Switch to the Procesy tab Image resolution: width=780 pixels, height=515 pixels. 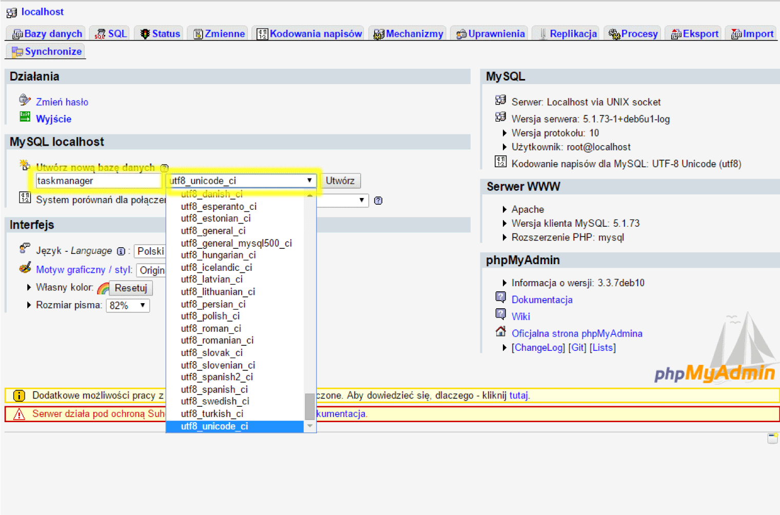[x=633, y=34]
